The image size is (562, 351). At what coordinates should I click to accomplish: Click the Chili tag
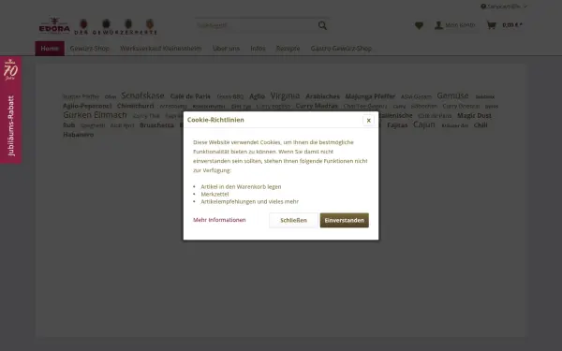(481, 125)
